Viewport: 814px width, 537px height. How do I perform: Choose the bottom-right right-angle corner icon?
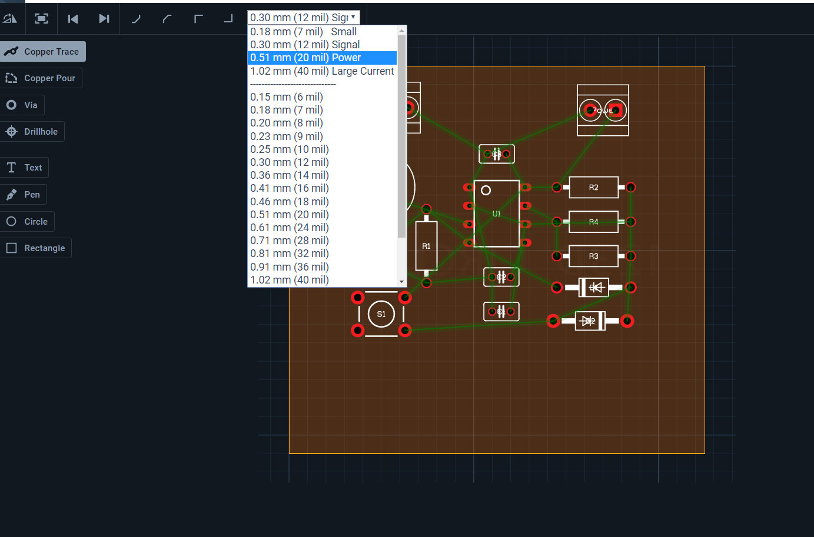[x=228, y=19]
